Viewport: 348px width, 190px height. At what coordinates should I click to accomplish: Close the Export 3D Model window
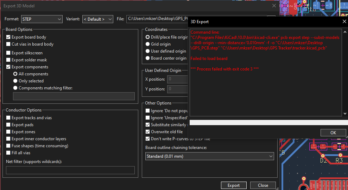click(274, 6)
